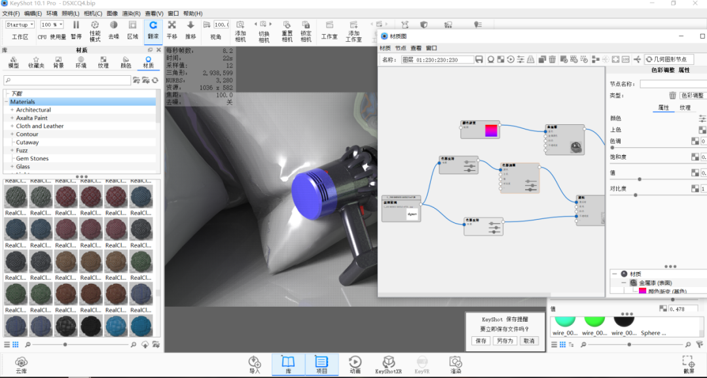Expand the Contour folder

[x=12, y=134]
